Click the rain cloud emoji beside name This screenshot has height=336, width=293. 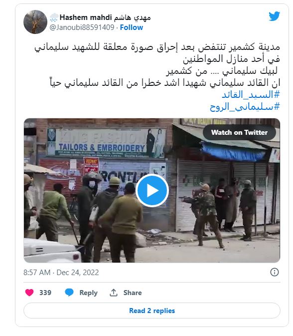54,17
